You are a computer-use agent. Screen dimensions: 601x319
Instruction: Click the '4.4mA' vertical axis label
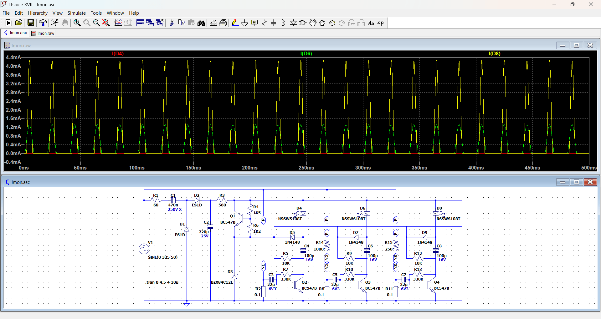[x=13, y=57]
